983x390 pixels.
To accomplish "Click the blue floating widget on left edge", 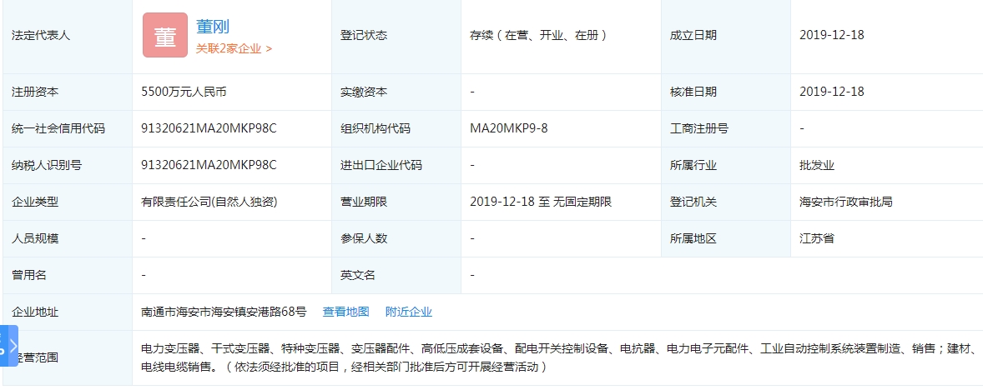I will [3, 345].
